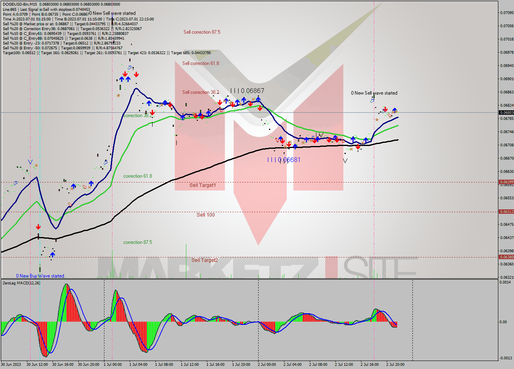Viewport: 514px width, 369px height.
Task: Select the 0.06940 price axis value
Action: pyautogui.click(x=507, y=65)
